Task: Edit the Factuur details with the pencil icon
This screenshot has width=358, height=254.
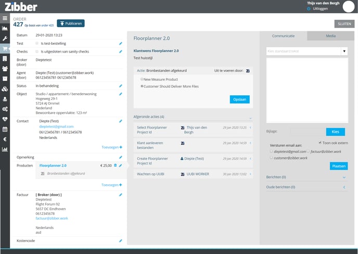Action: [121, 195]
